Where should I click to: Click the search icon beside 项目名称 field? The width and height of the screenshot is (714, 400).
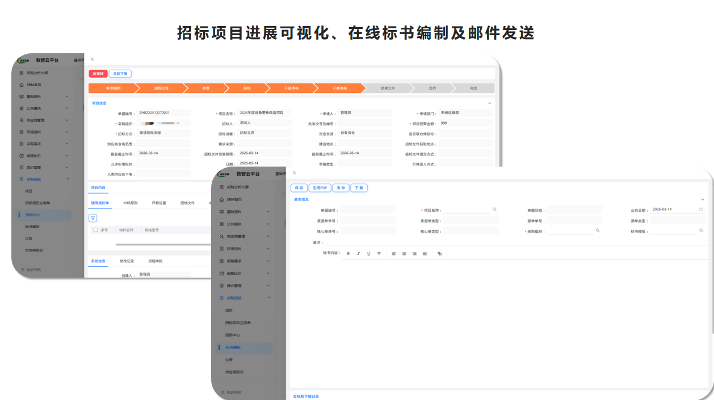tap(494, 210)
